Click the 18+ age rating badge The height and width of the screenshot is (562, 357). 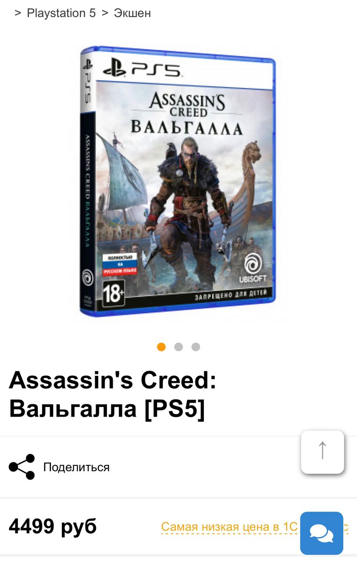pyautogui.click(x=113, y=295)
